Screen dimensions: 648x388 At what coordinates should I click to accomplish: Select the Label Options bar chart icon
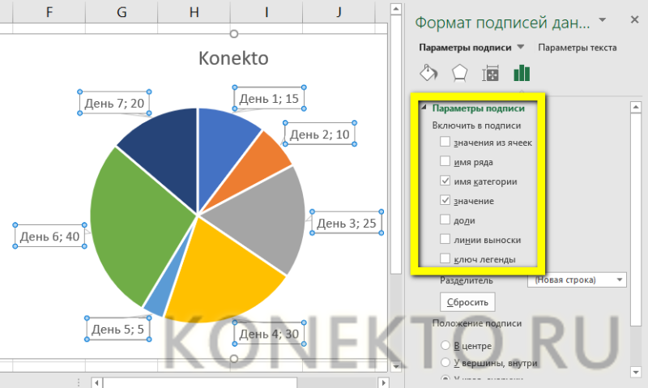tap(522, 73)
